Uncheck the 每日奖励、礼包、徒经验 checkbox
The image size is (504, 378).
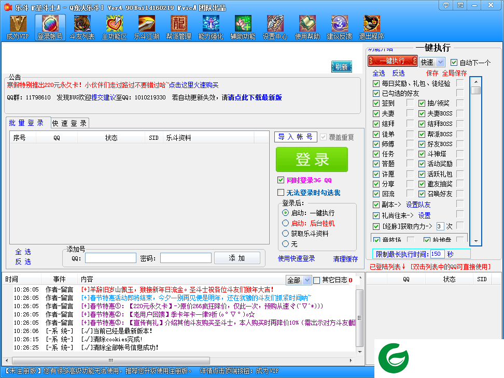(x=376, y=84)
